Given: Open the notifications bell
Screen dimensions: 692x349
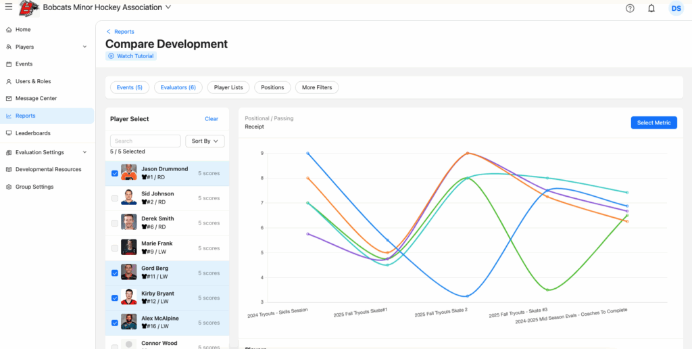Looking at the screenshot, I should pyautogui.click(x=651, y=8).
